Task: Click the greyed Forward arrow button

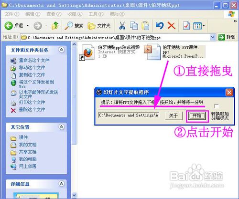Action: point(38,26)
